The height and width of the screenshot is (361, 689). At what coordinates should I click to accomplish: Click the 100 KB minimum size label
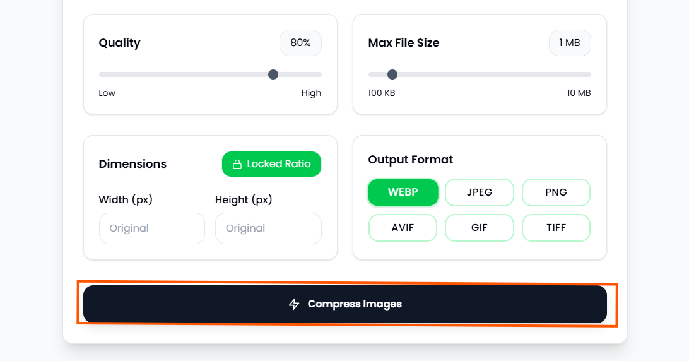click(382, 93)
